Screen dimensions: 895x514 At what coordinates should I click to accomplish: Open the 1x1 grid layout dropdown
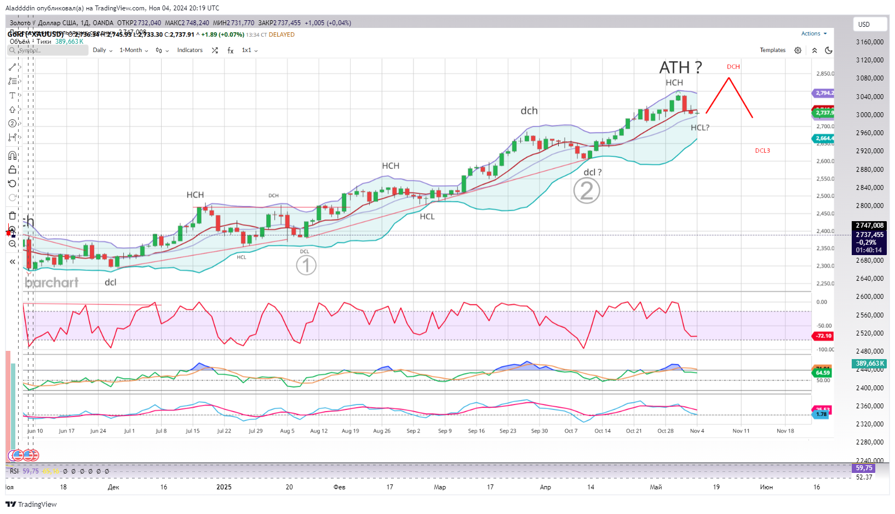coord(250,50)
